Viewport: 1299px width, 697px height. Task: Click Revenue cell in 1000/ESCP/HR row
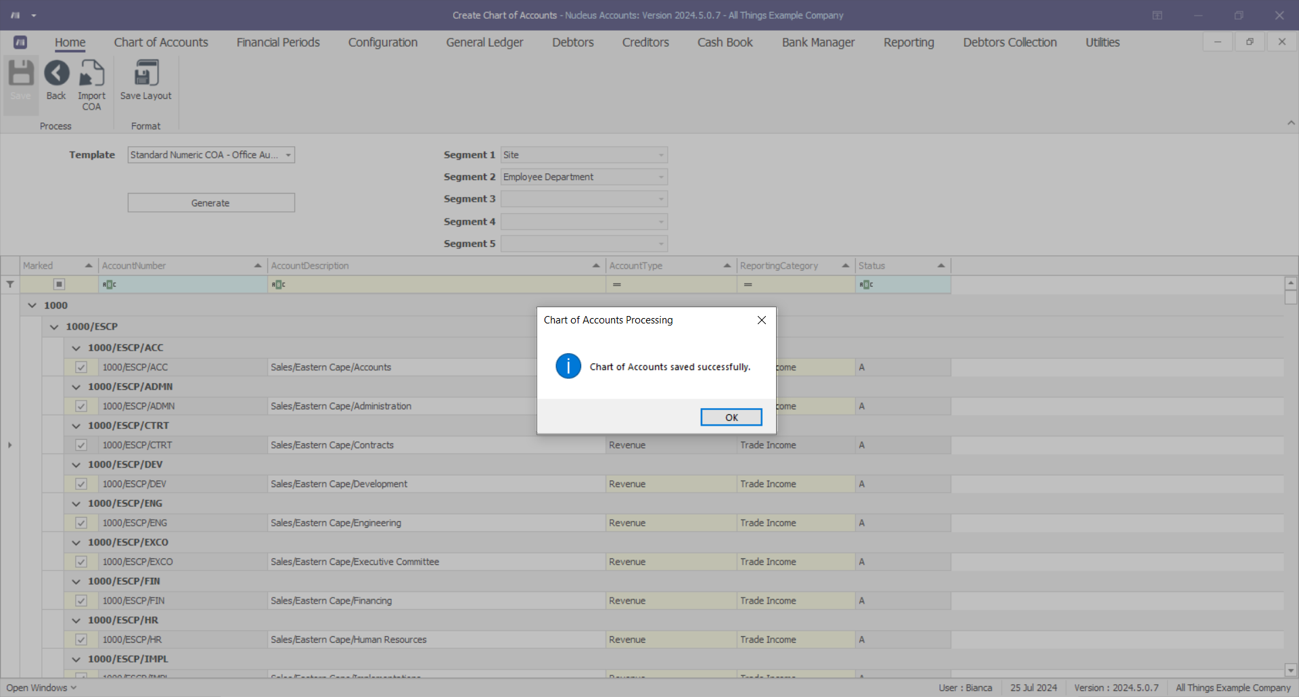point(671,639)
